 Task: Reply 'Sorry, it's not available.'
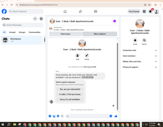(x=70, y=99)
